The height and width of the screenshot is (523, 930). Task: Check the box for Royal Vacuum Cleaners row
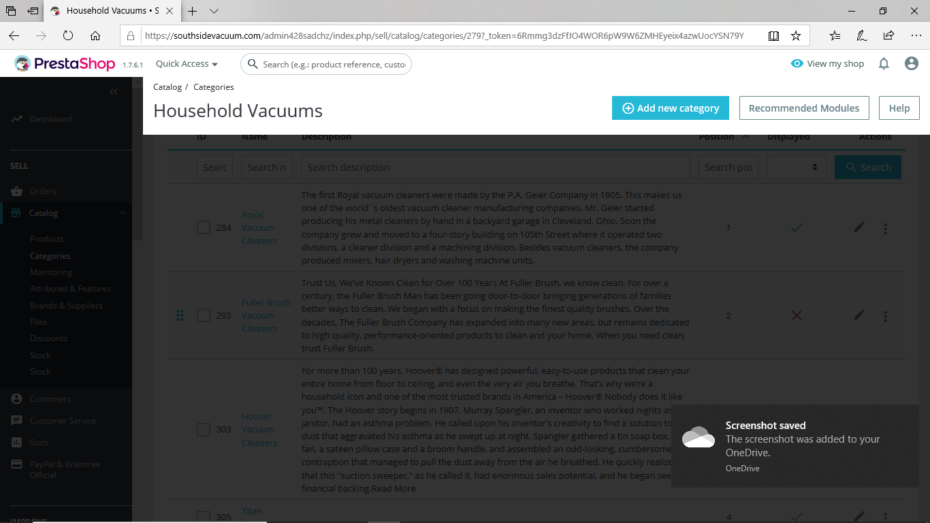click(x=204, y=227)
